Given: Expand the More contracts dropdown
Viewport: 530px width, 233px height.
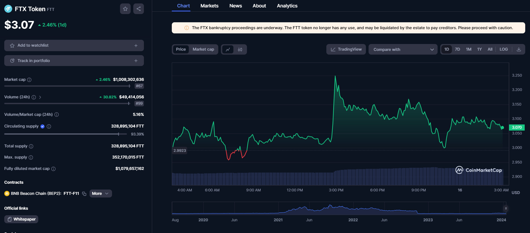Looking at the screenshot, I should pos(100,194).
